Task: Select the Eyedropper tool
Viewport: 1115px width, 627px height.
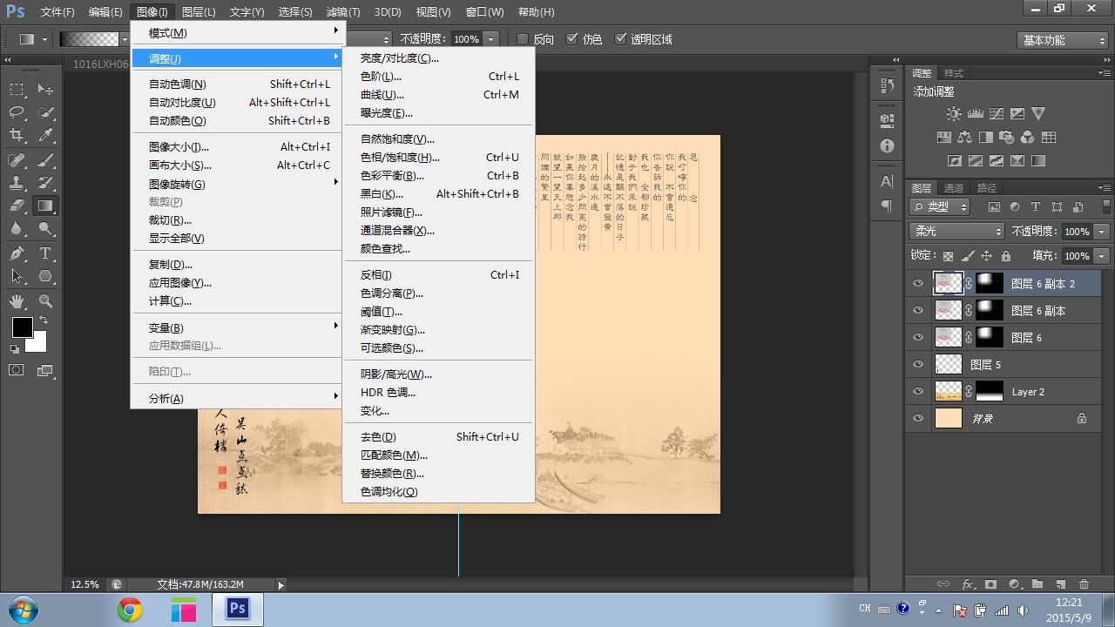Action: coord(45,135)
